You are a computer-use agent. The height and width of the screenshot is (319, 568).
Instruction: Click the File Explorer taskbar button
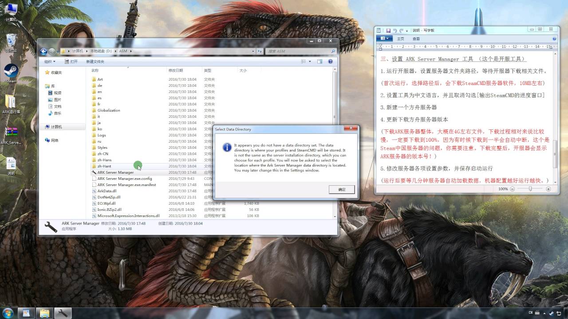click(x=44, y=313)
